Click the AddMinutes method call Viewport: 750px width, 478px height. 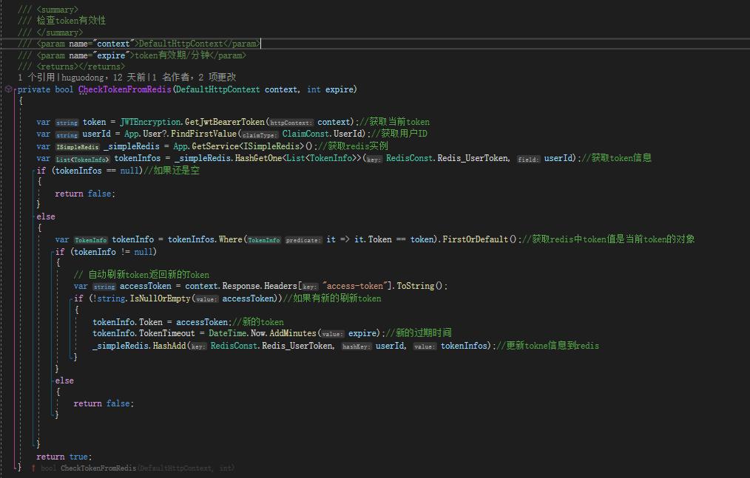point(292,333)
